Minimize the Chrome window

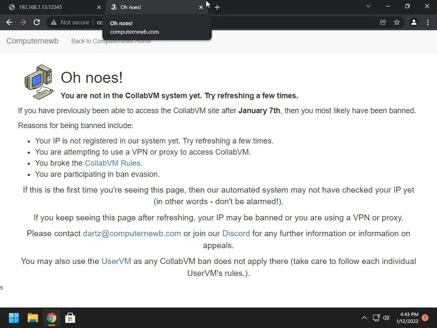click(x=387, y=6)
